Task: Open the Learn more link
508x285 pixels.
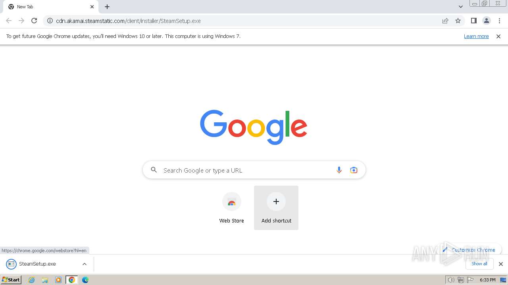Action: point(476,36)
